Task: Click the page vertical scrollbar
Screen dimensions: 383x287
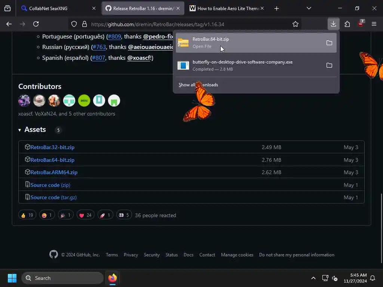Action: [x=381, y=228]
